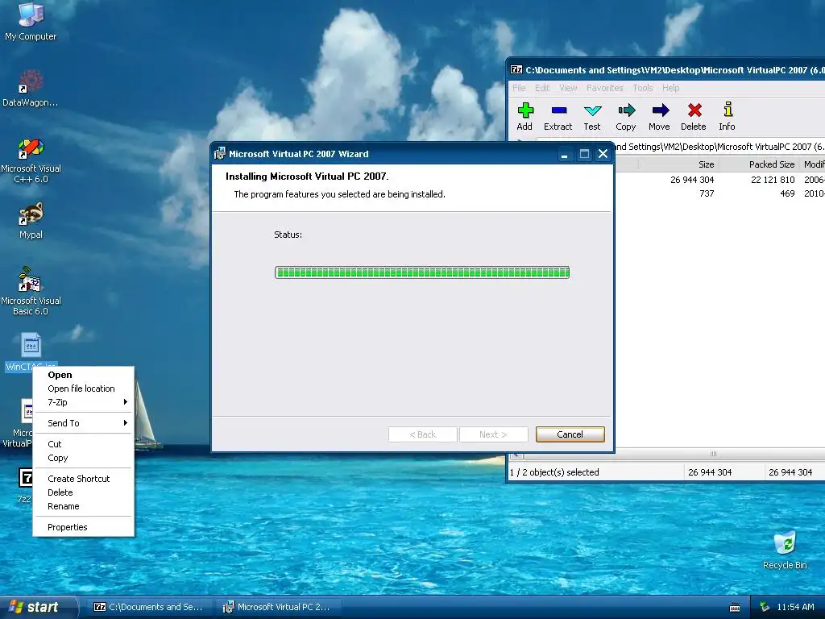Click the 737 size cell
The height and width of the screenshot is (619, 825).
pos(707,193)
